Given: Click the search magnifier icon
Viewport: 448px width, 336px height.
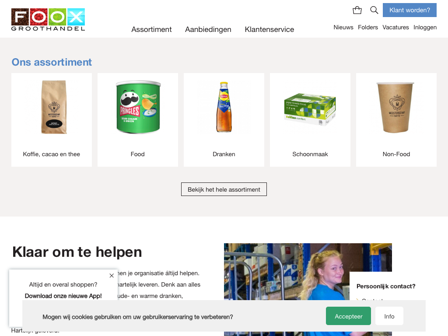Looking at the screenshot, I should click(x=374, y=10).
